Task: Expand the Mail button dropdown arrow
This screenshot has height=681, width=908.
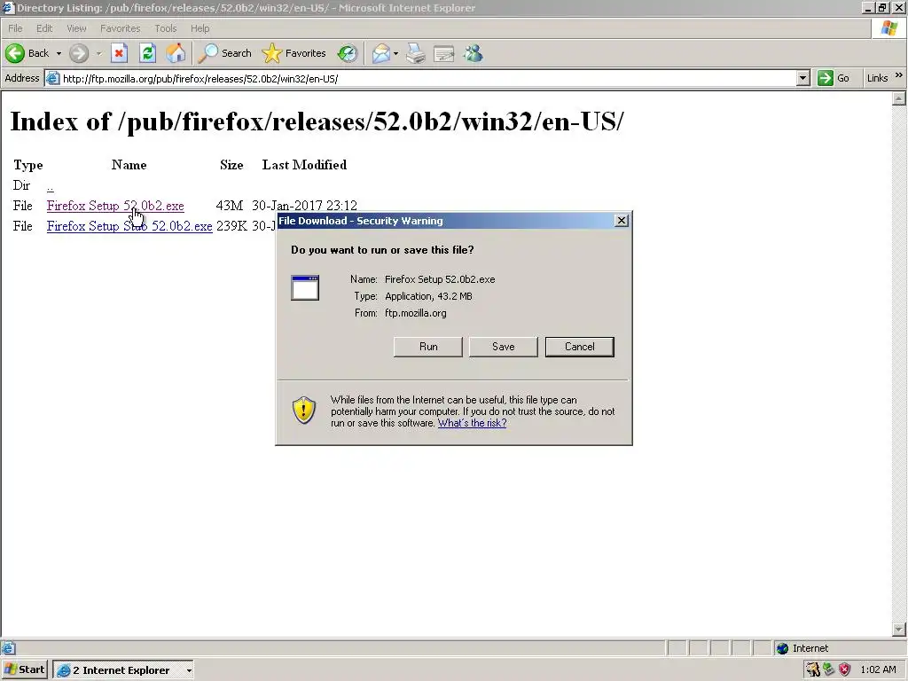Action: (395, 53)
